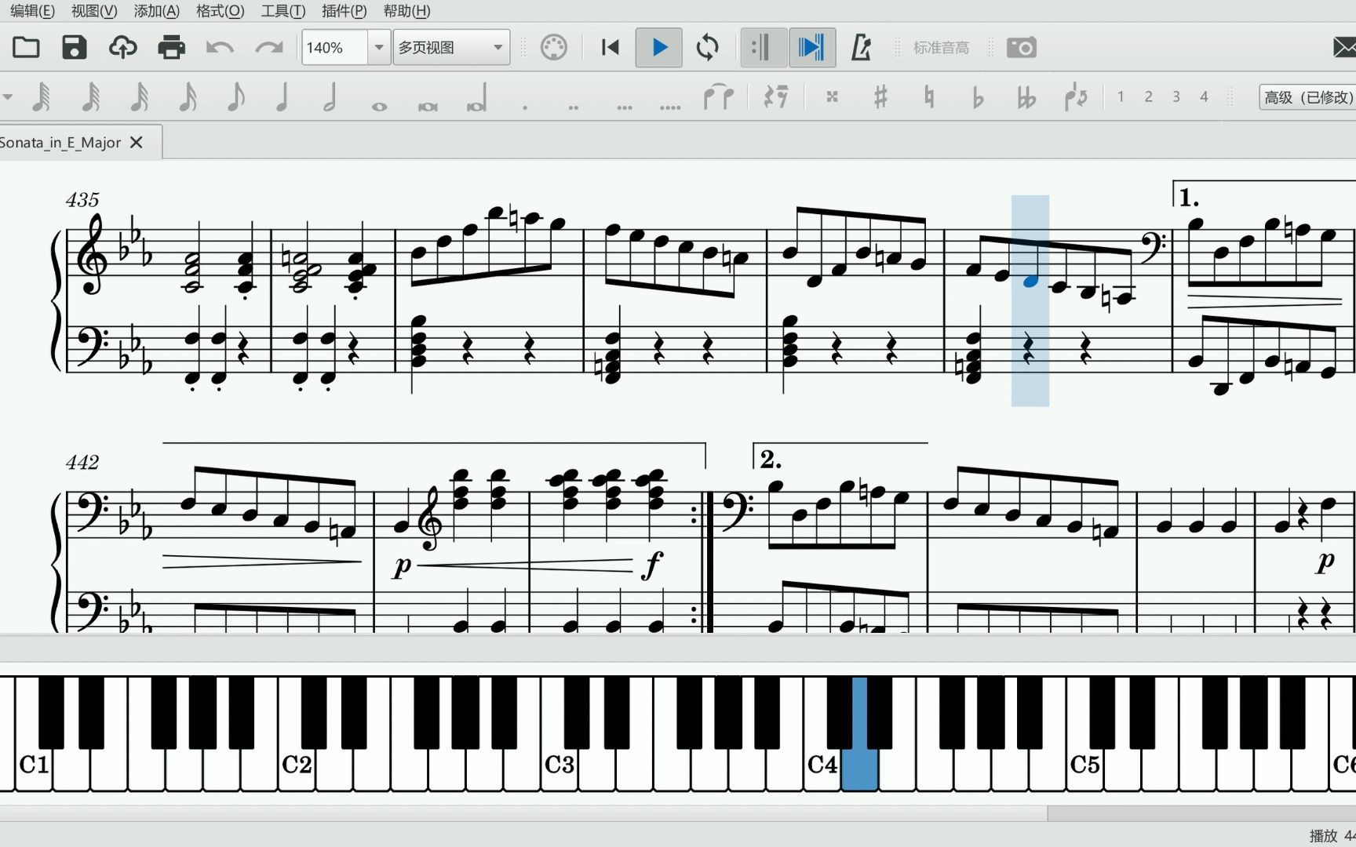Add a double augmentation dot

[574, 107]
